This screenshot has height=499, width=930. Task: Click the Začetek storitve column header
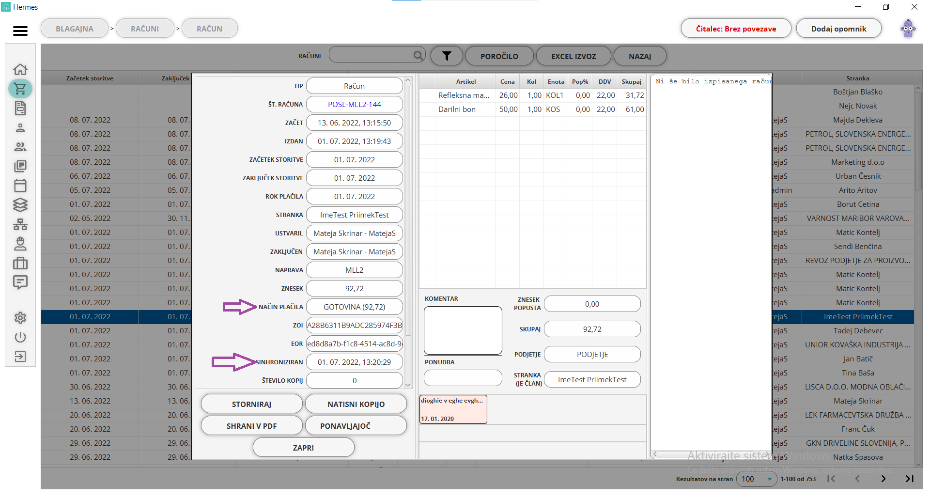coord(90,78)
